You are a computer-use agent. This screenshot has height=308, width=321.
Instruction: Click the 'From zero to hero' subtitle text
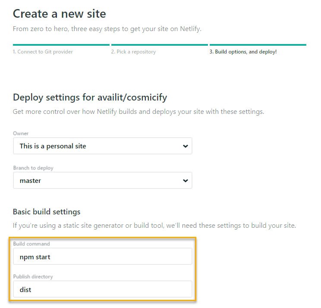[x=107, y=29]
